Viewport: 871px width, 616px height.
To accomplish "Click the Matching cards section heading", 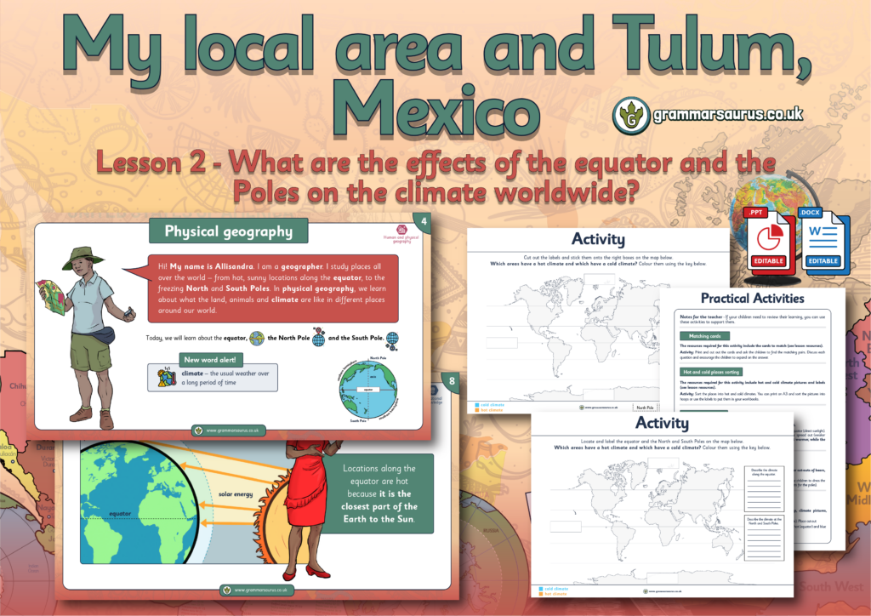I will [x=703, y=336].
